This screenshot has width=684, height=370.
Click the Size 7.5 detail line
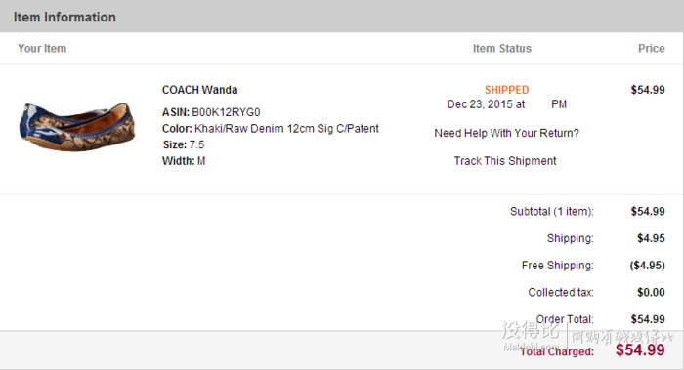(184, 144)
